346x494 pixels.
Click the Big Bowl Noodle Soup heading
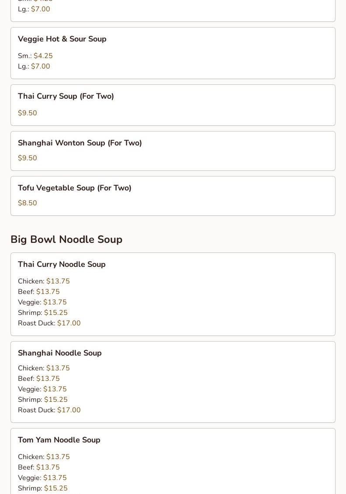[x=66, y=239]
